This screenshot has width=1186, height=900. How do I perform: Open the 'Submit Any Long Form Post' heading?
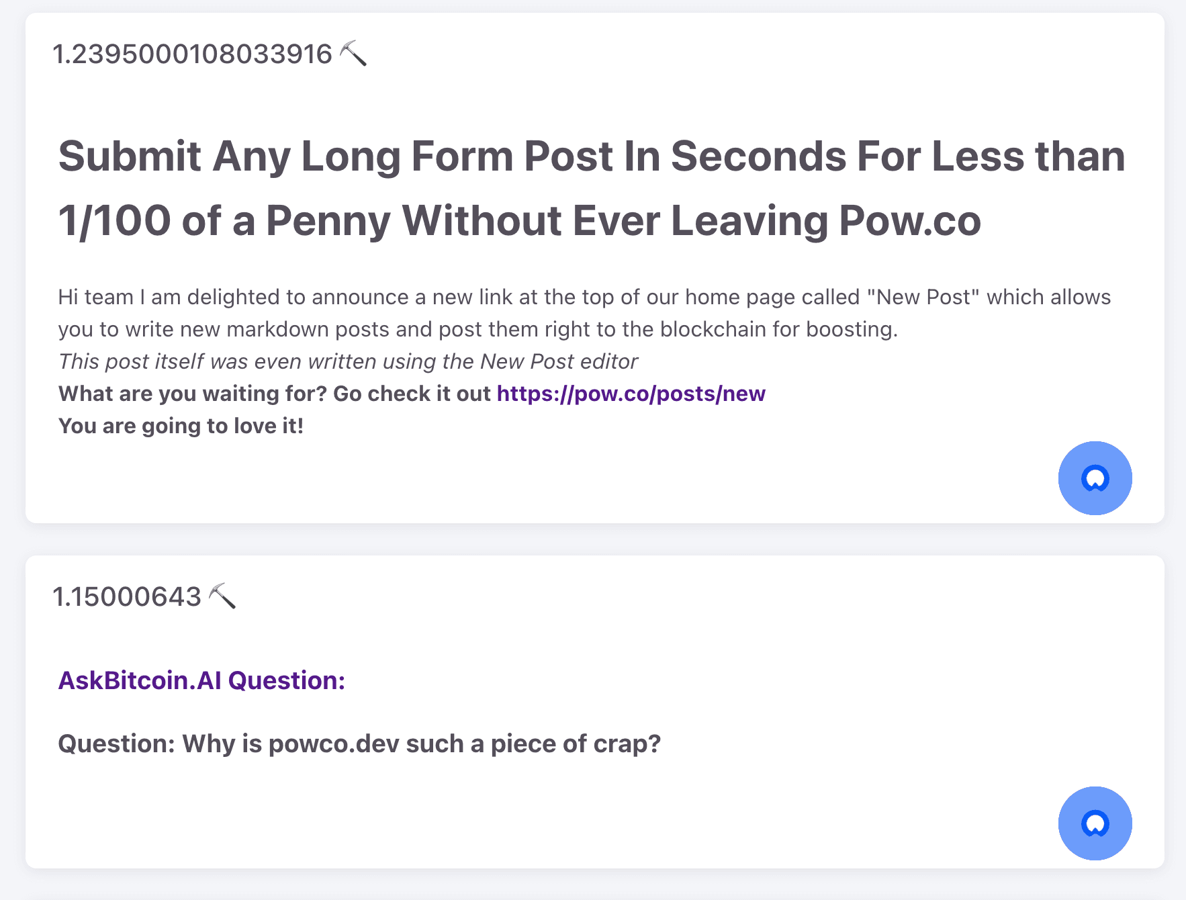[591, 189]
